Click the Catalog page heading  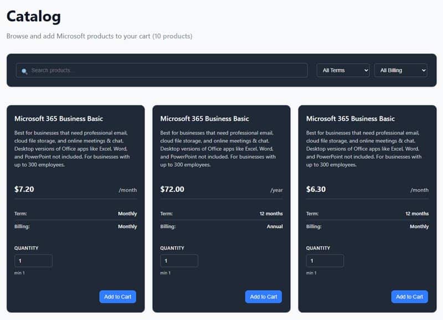tap(34, 16)
